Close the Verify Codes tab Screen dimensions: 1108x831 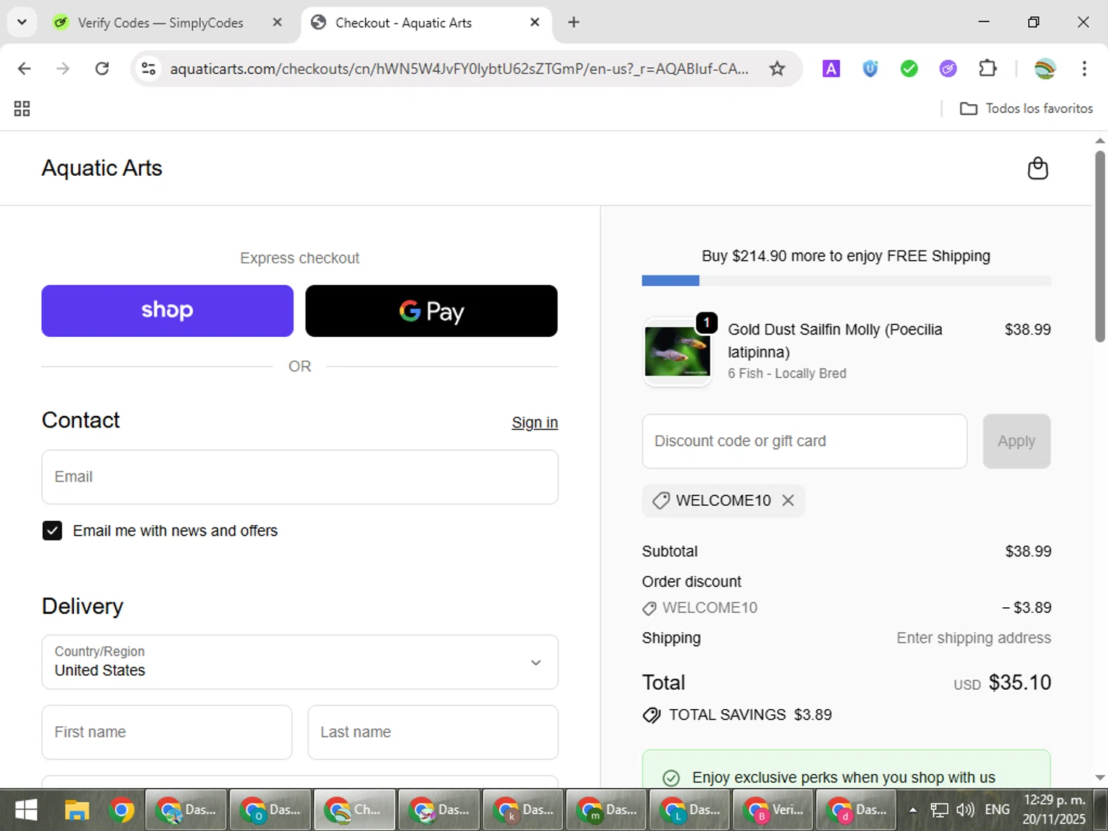(x=277, y=22)
